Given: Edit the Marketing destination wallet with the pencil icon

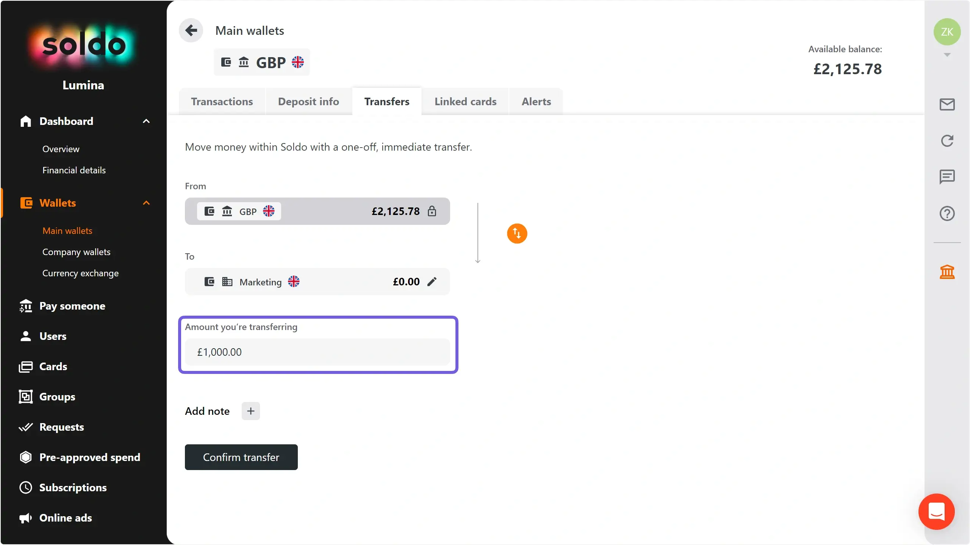Looking at the screenshot, I should click(432, 282).
